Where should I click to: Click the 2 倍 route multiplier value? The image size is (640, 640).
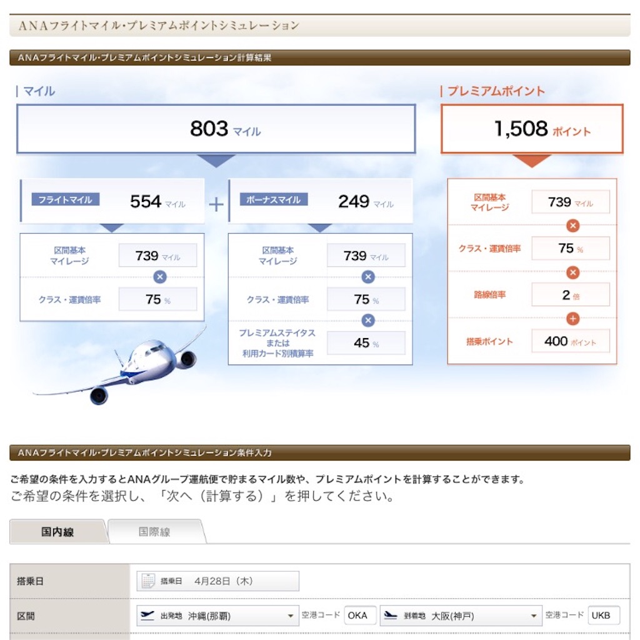pos(571,295)
